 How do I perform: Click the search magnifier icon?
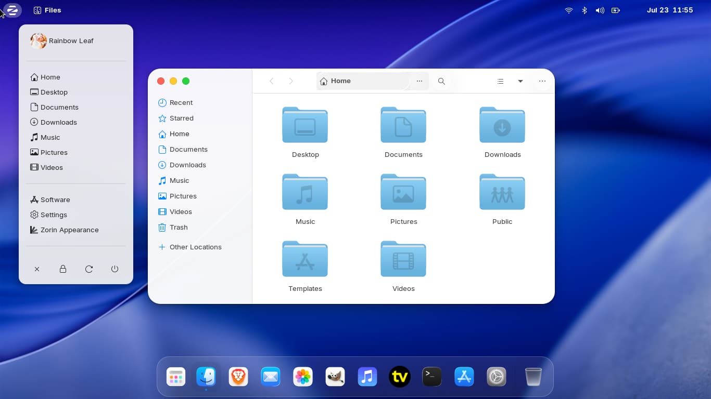coord(441,81)
